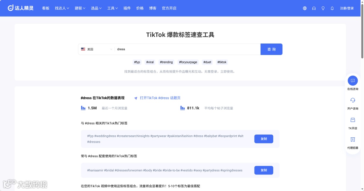Click the lightbulb icon in header
Screen dimensions: 364x191
pyautogui.click(x=323, y=8)
